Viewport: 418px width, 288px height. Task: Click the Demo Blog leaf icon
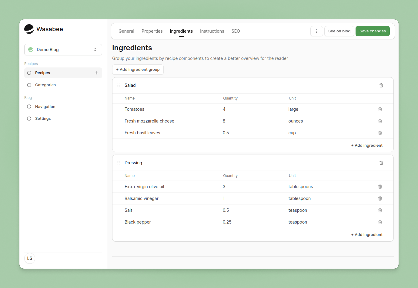tap(31, 50)
